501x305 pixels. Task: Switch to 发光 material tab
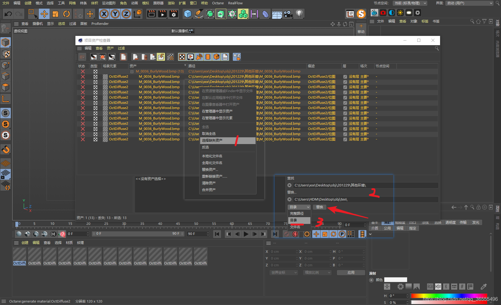[476, 222]
